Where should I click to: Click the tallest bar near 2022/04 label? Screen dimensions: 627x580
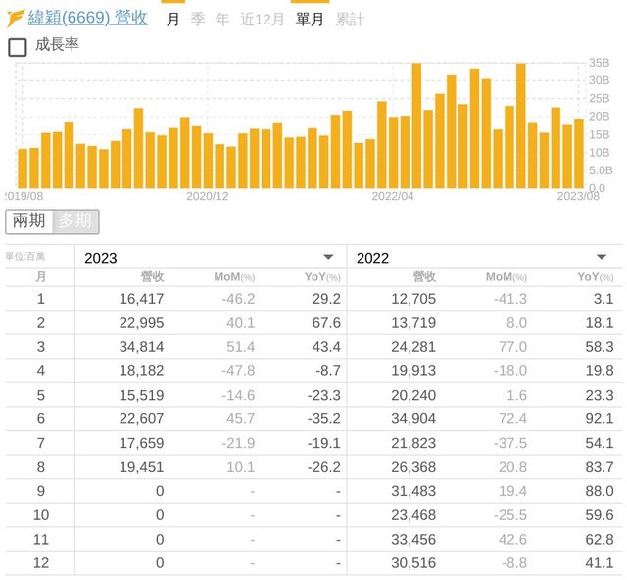click(416, 125)
